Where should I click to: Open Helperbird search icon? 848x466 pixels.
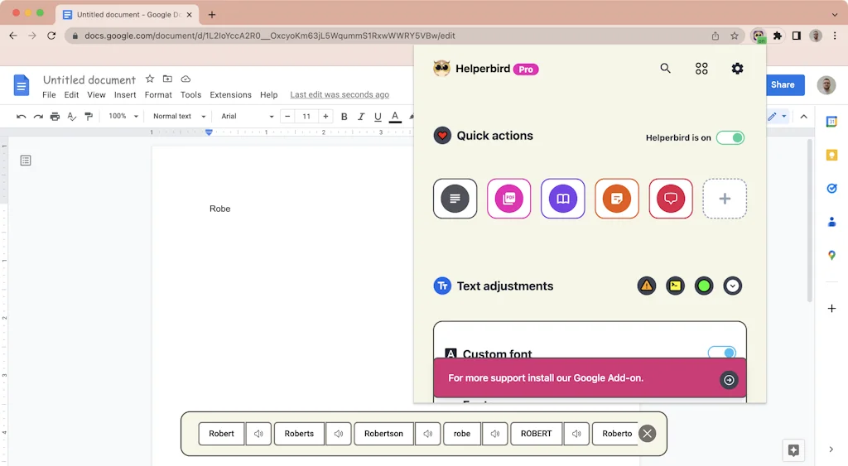coord(665,69)
